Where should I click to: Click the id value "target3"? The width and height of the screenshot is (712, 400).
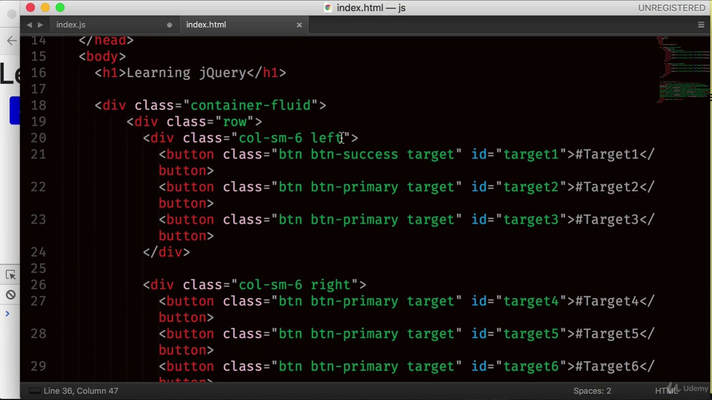click(x=531, y=220)
